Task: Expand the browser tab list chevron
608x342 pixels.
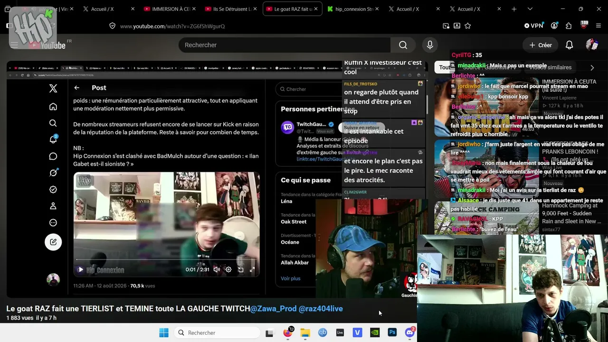Action: pyautogui.click(x=530, y=9)
